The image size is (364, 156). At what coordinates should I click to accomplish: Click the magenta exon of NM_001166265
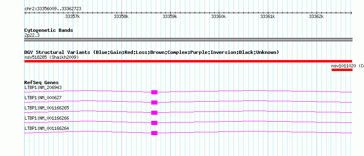[154, 113]
